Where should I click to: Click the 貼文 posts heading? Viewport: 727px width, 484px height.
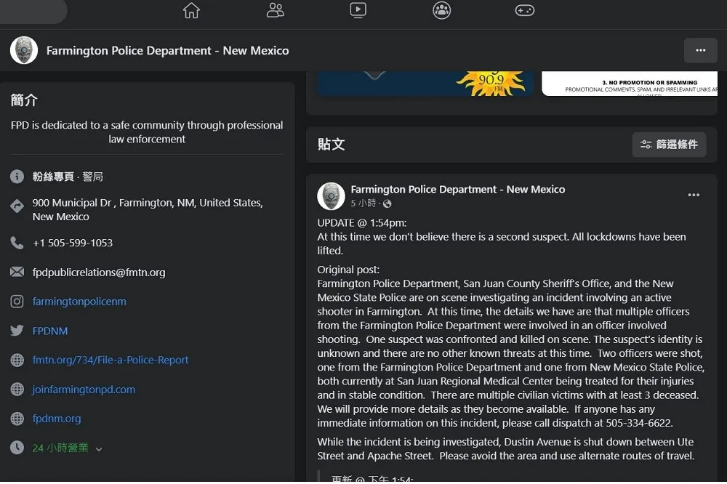[331, 144]
